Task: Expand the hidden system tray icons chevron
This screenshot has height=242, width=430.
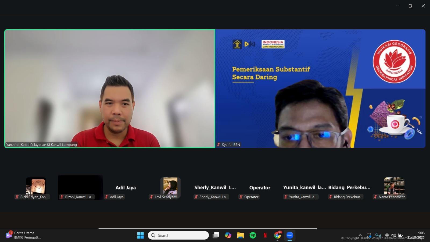Action: coord(360,235)
